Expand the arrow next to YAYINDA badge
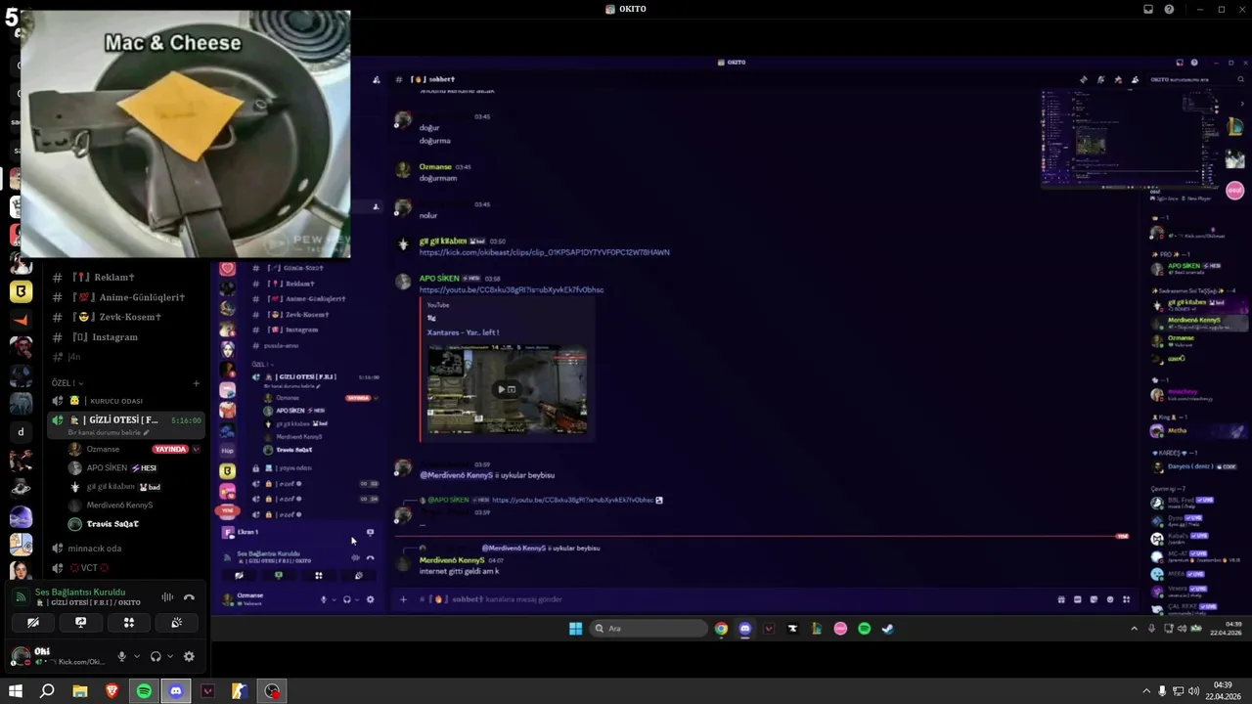This screenshot has height=704, width=1252. click(196, 450)
